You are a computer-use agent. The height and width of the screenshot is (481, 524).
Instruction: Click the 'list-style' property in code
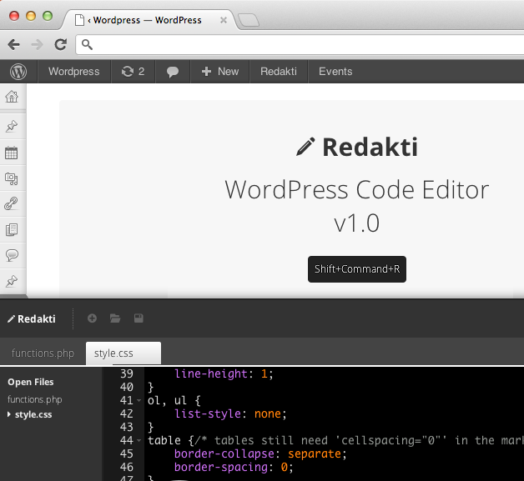click(x=208, y=413)
